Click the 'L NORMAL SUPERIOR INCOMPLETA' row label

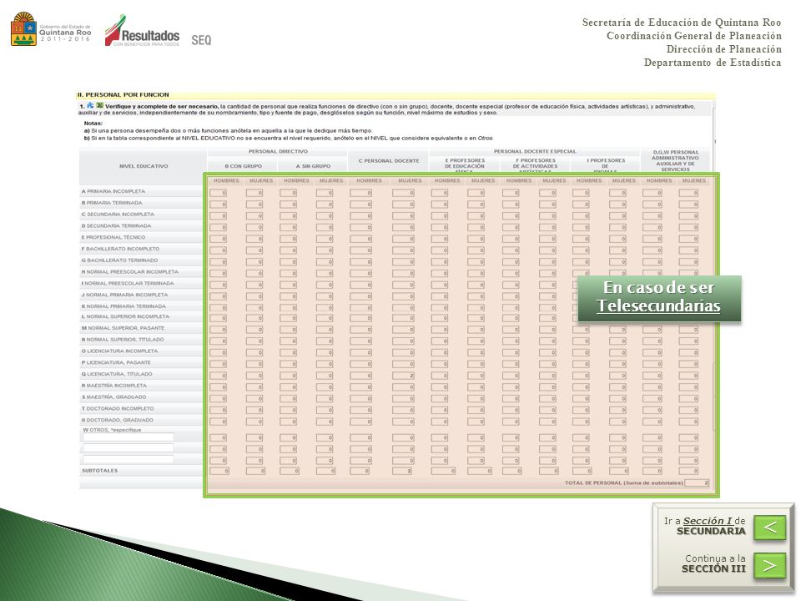tap(125, 316)
